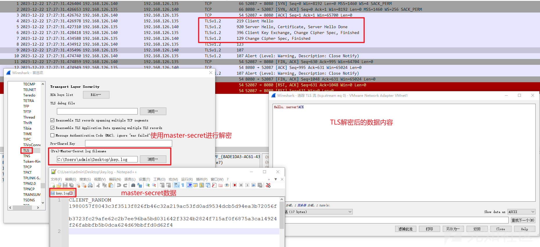Open the 搜索(S) menu in Notepad++
Viewport: 540px width, 247px height.
(x=85, y=179)
